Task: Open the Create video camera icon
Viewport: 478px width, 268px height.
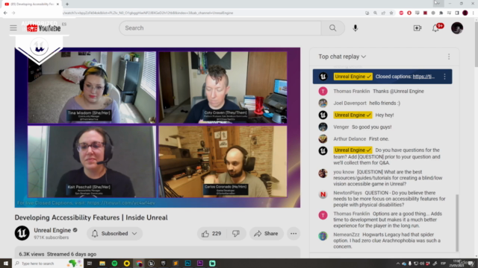Action: pos(417,28)
